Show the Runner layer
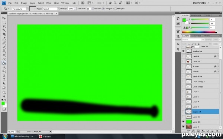The height and width of the screenshot is (139, 223). click(183, 66)
